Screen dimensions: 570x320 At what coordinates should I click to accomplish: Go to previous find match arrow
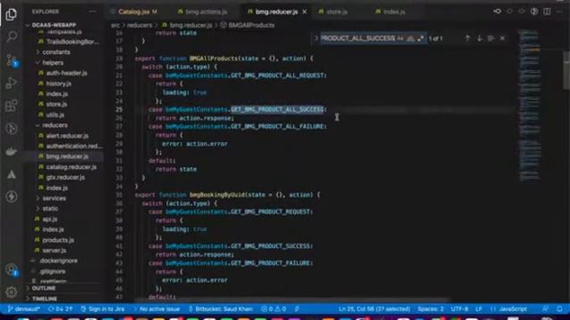tap(468, 38)
